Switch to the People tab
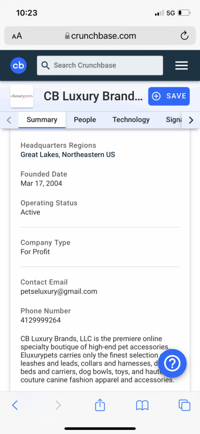The image size is (200, 434). pyautogui.click(x=85, y=120)
